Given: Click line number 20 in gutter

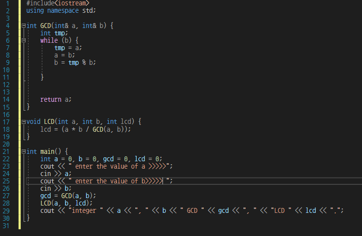Looking at the screenshot, I should click(x=6, y=144).
